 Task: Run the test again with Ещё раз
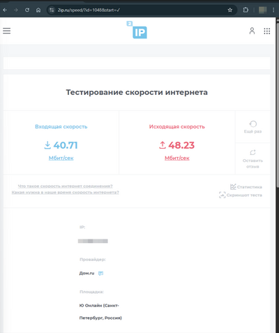pyautogui.click(x=252, y=127)
